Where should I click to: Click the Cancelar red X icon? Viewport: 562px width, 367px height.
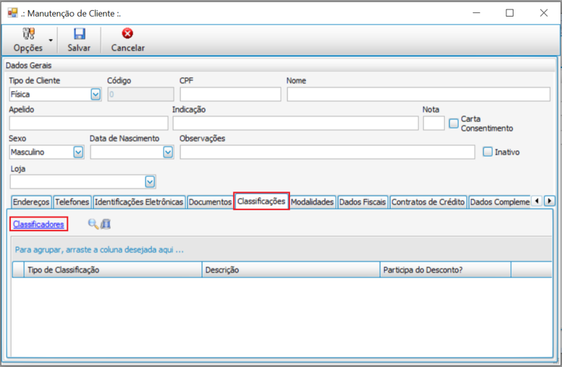point(127,33)
